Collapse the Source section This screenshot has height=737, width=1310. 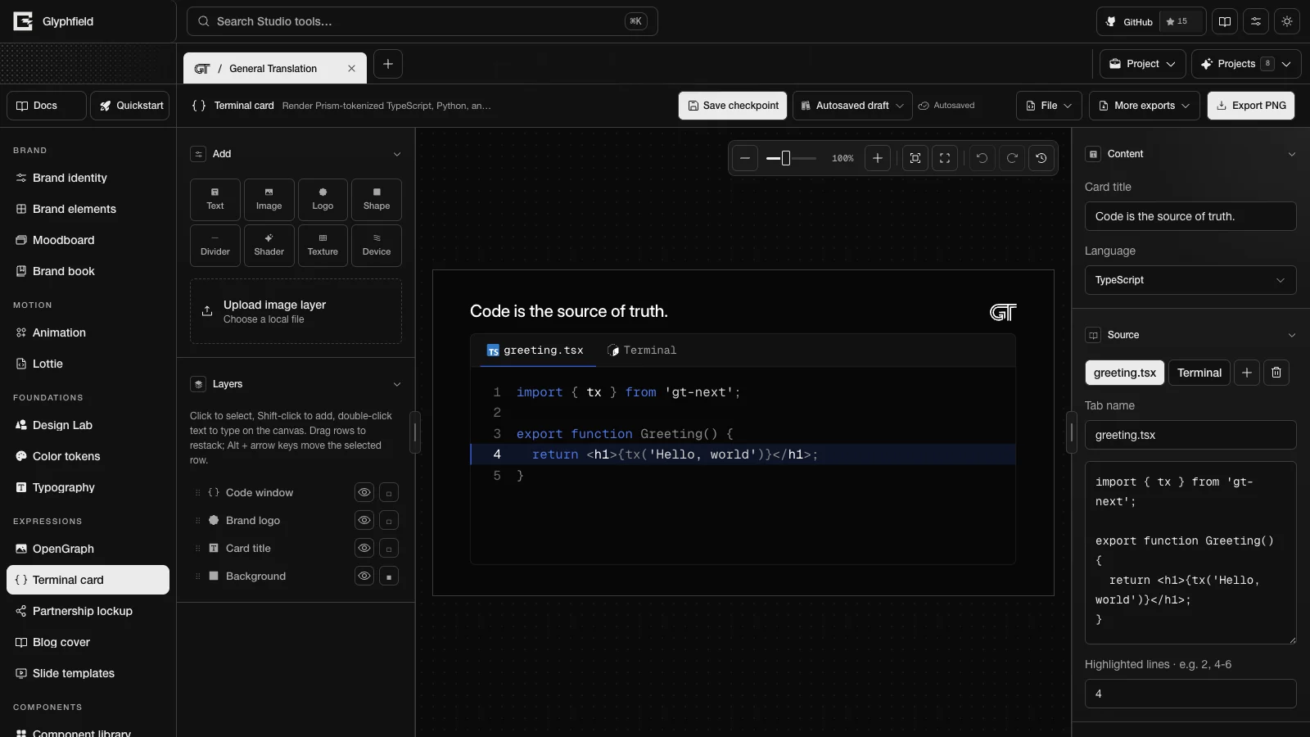tap(1292, 335)
